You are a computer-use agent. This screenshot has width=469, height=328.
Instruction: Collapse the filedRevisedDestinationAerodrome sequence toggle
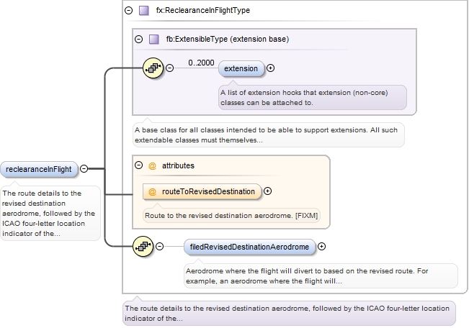[160, 247]
